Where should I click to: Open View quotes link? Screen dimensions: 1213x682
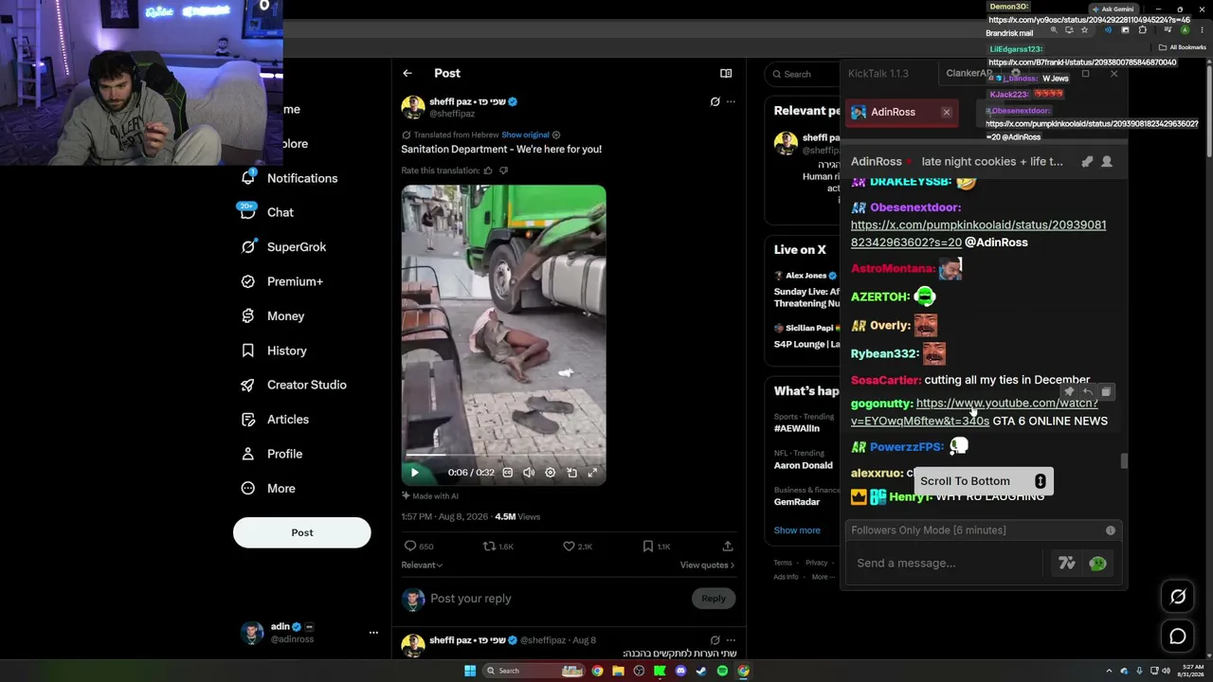pyautogui.click(x=707, y=565)
